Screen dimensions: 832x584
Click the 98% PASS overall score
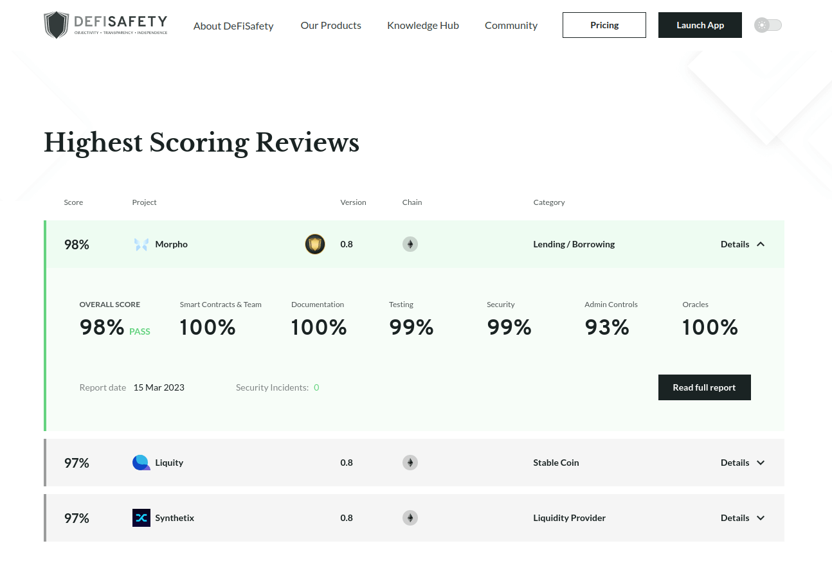[x=114, y=328]
